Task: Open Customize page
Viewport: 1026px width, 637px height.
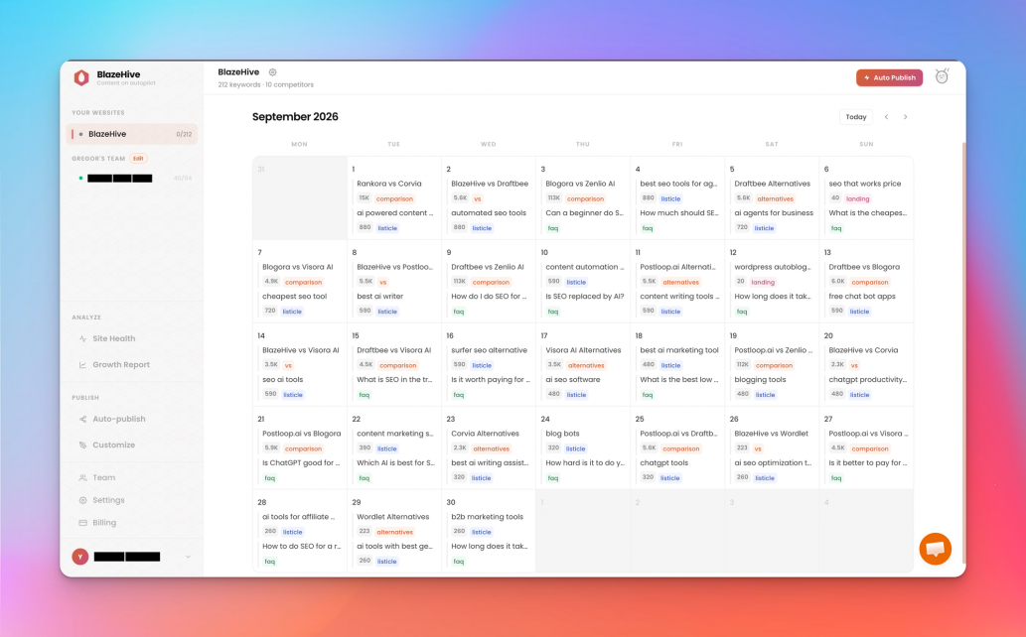Action: pyautogui.click(x=114, y=446)
